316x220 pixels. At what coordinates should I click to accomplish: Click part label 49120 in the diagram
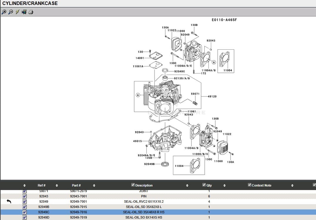[x=212, y=96]
